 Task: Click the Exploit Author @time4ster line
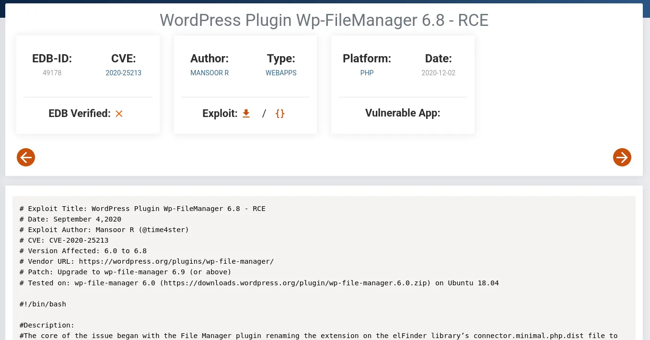pyautogui.click(x=104, y=230)
